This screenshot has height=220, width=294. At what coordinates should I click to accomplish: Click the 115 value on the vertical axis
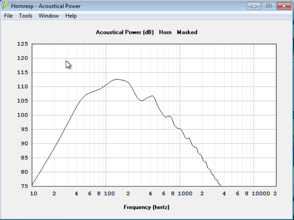tap(22, 72)
